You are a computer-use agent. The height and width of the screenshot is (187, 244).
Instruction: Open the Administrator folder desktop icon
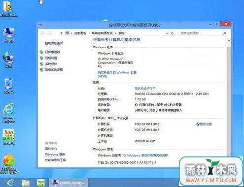point(8,8)
